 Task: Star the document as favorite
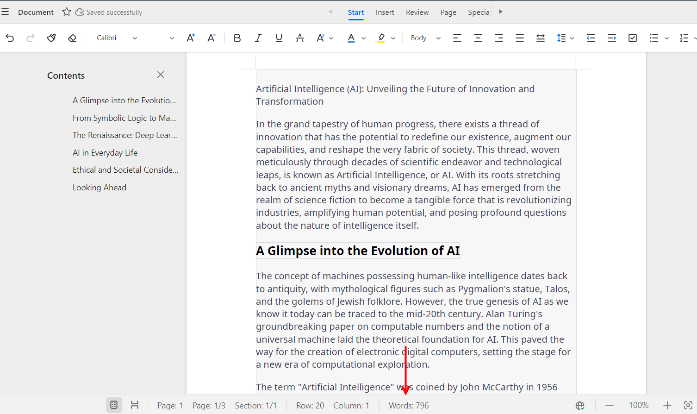67,12
